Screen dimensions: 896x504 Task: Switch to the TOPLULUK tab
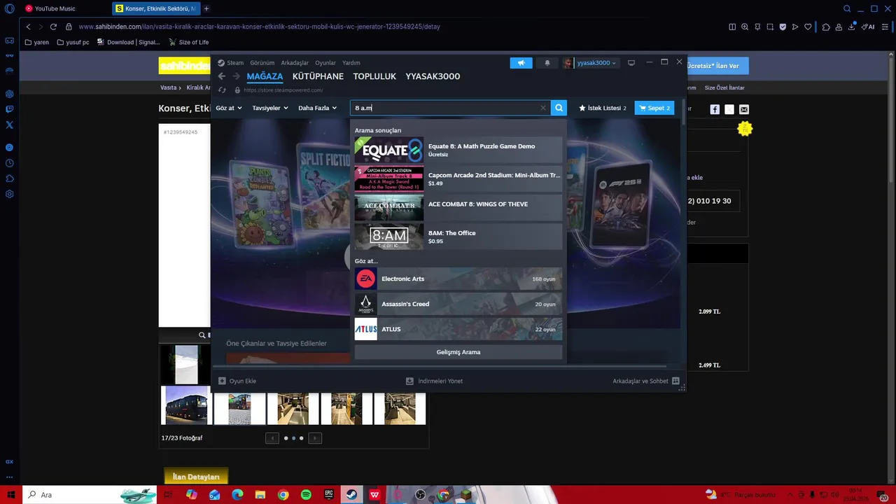click(374, 76)
